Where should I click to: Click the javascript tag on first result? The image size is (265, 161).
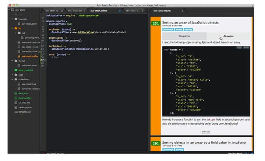pos(168,29)
